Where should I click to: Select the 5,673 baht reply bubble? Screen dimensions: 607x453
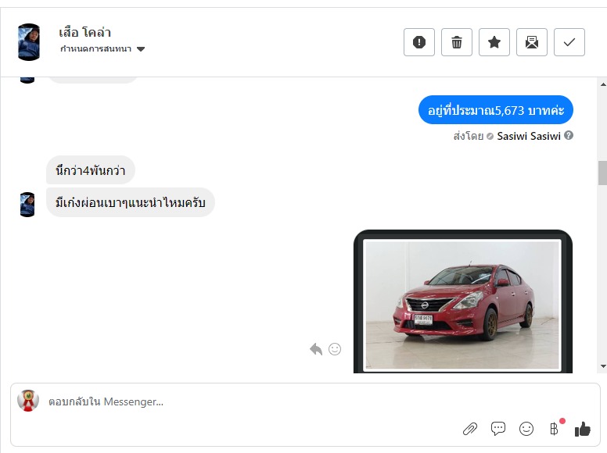(x=495, y=110)
